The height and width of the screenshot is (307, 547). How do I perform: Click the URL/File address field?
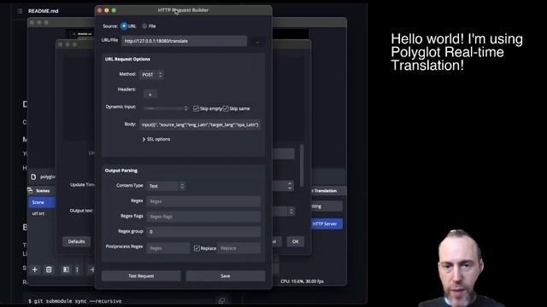tap(185, 41)
